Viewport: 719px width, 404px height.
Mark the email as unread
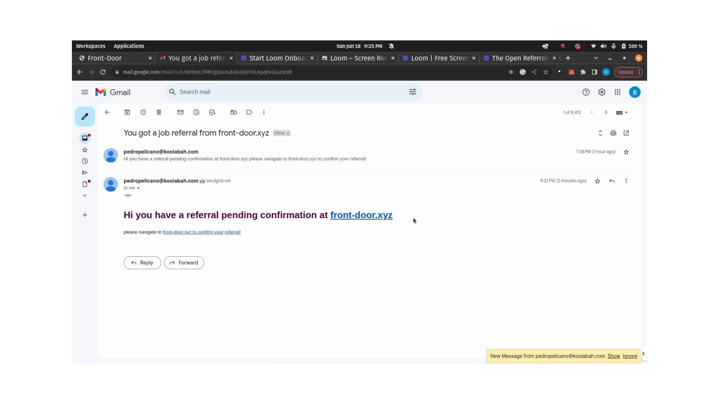pos(180,112)
